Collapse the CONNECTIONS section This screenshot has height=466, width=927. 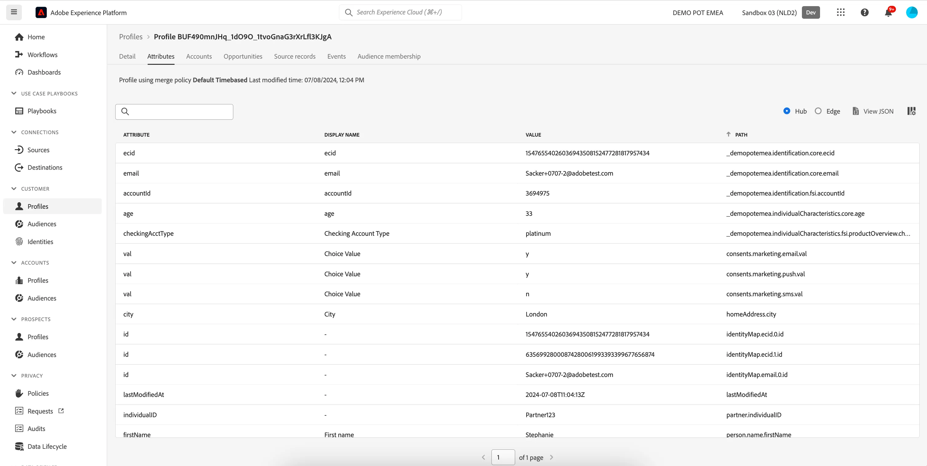[x=14, y=132]
